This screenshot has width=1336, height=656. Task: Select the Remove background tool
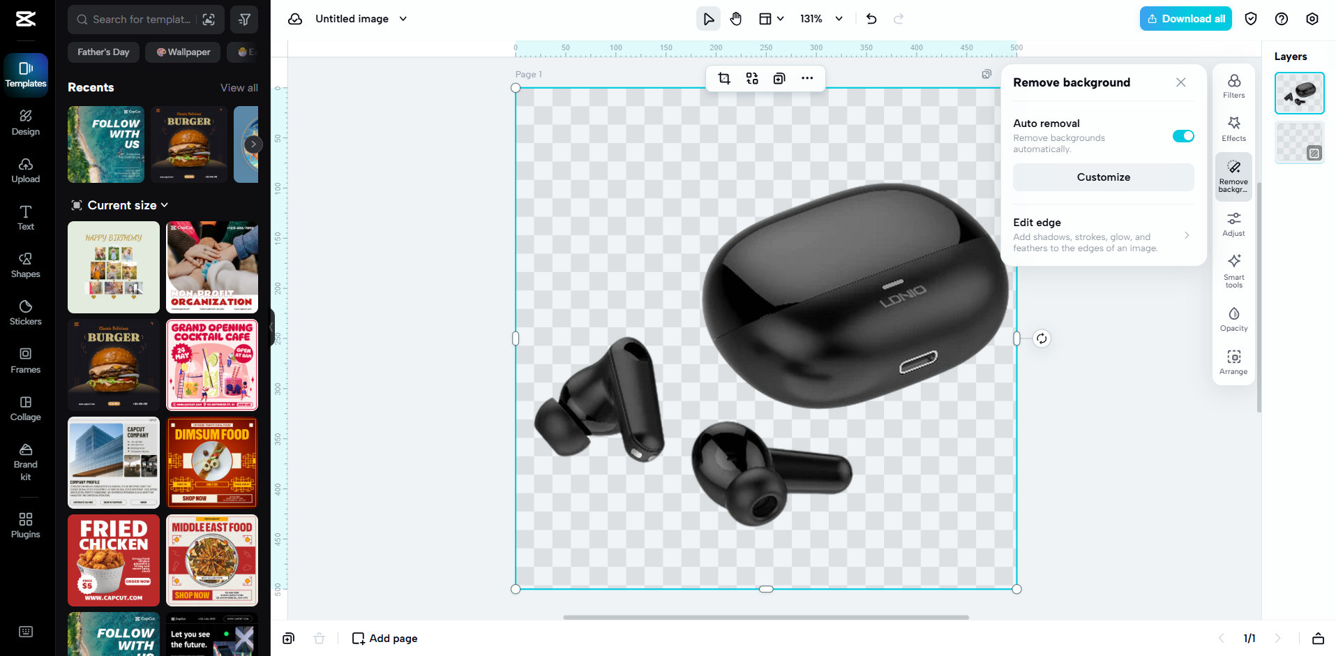1233,177
